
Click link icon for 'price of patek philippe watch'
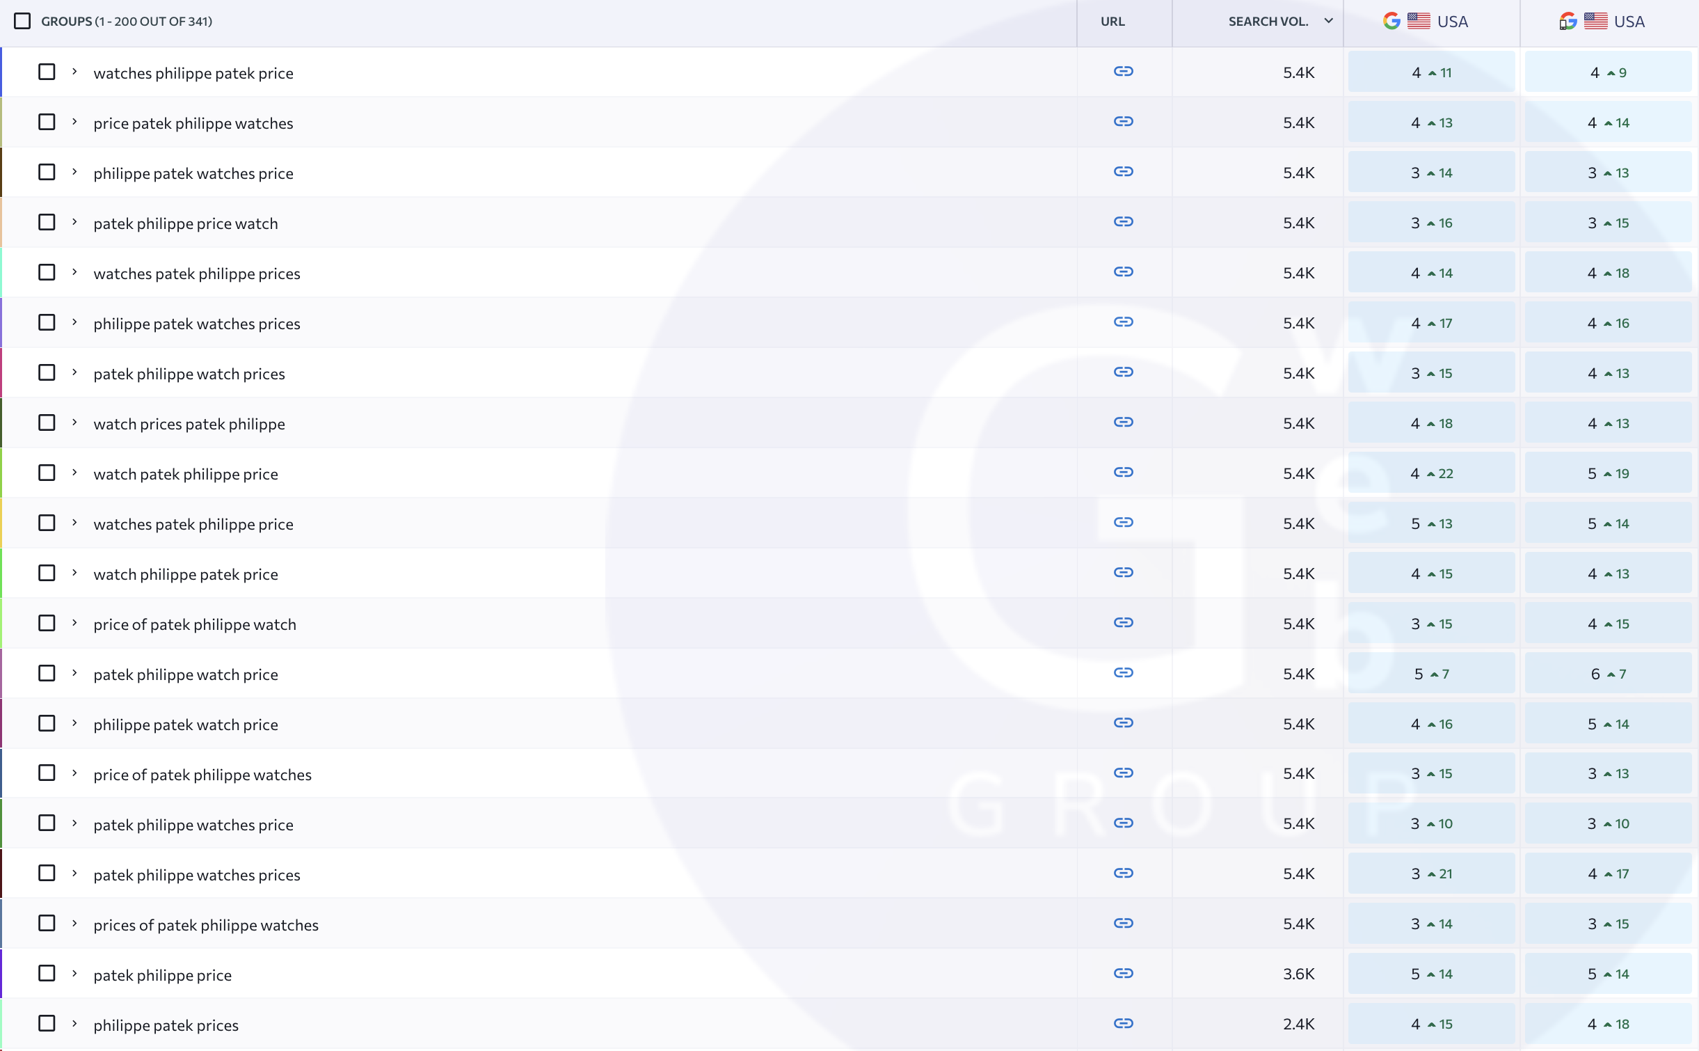coord(1123,623)
